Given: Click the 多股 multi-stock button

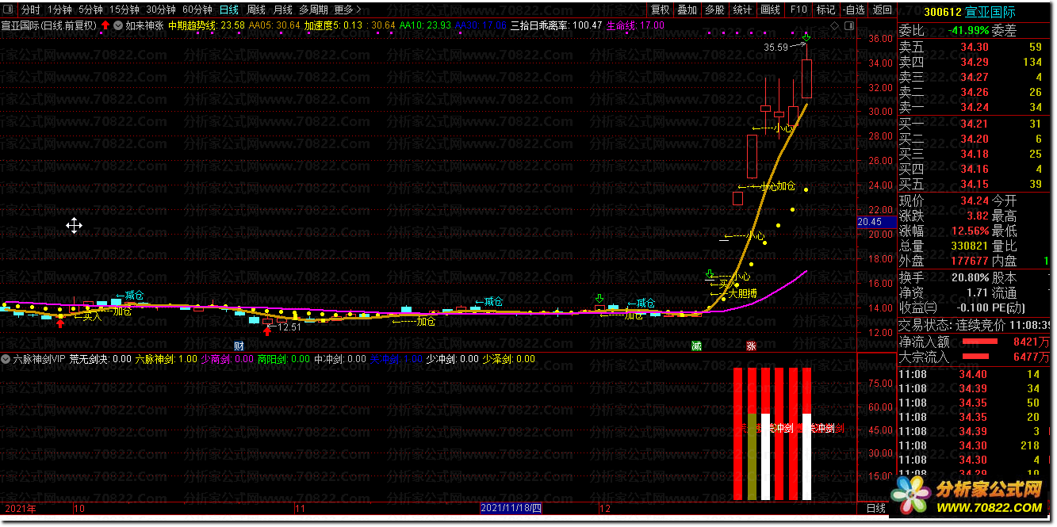Looking at the screenshot, I should (714, 10).
